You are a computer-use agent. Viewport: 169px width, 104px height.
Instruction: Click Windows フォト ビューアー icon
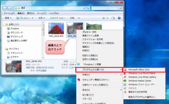point(125,85)
